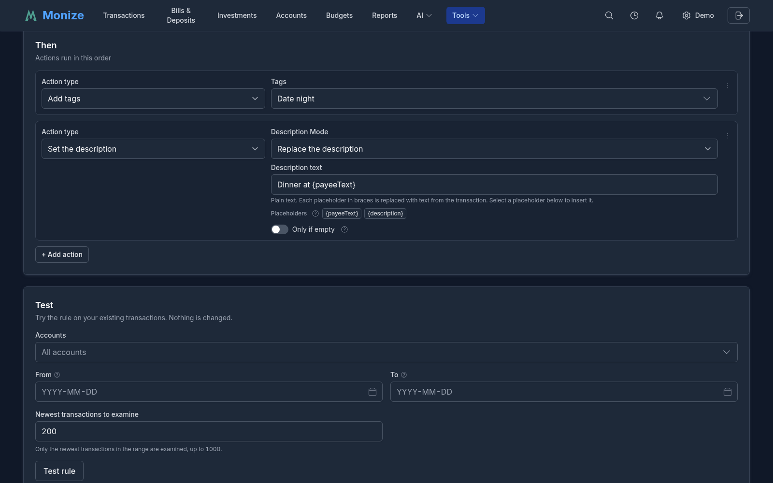
Task: Open Replace the description mode dropdown
Action: coord(494,149)
